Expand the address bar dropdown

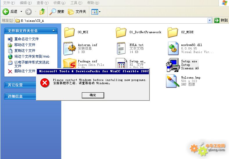(x=210, y=21)
